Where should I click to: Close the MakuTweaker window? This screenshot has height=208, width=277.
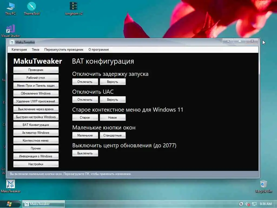(x=252, y=41)
